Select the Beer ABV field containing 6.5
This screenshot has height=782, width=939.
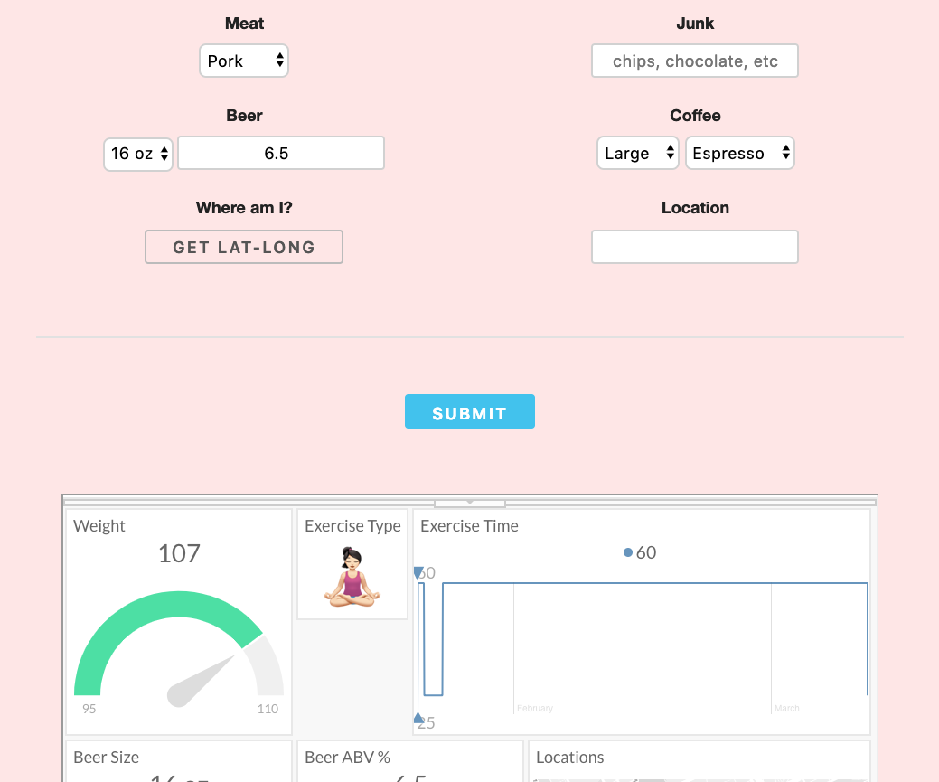[x=280, y=153]
